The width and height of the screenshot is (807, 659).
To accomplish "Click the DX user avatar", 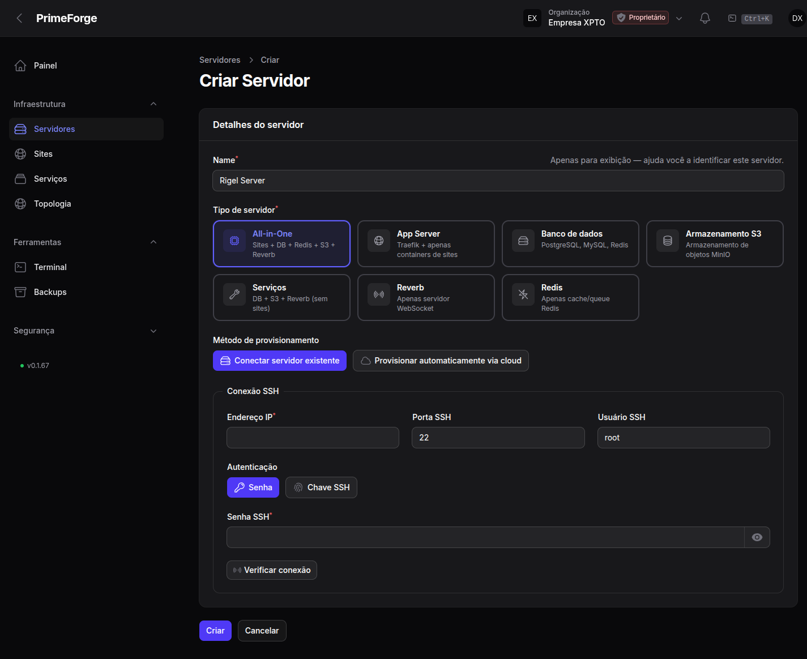I will click(797, 18).
